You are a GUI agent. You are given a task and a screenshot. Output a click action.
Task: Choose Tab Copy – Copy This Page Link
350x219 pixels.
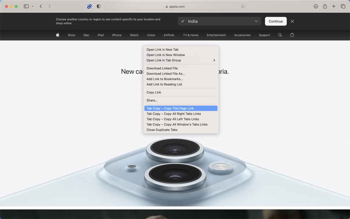point(181,108)
